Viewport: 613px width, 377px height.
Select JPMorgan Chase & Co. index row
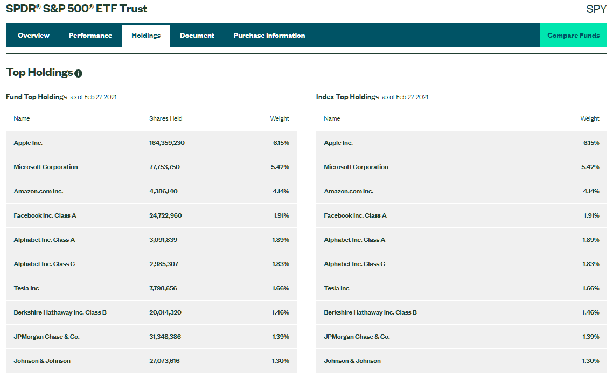coord(357,337)
